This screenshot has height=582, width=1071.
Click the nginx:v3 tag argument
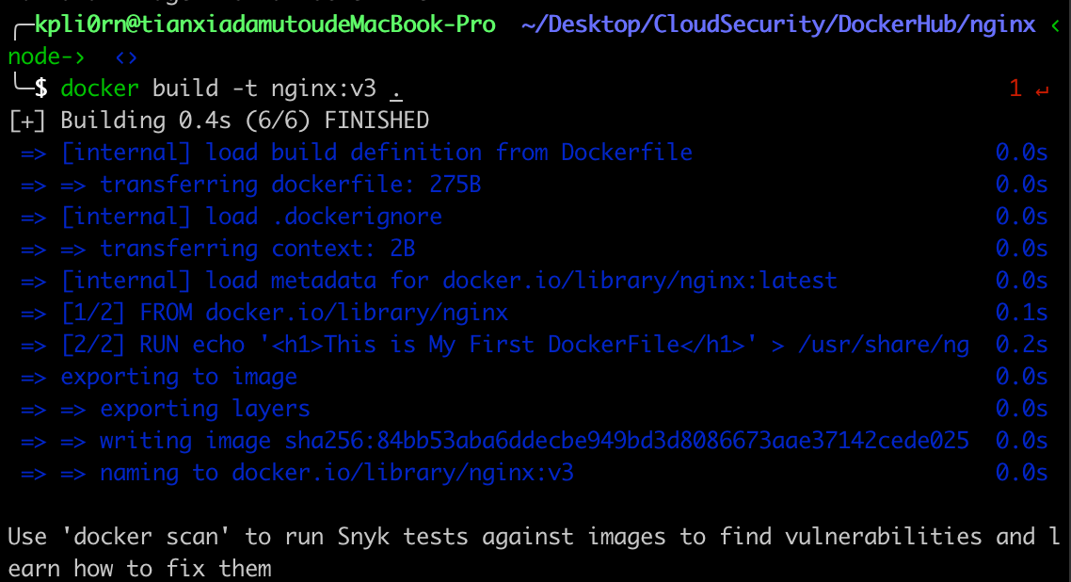[324, 89]
